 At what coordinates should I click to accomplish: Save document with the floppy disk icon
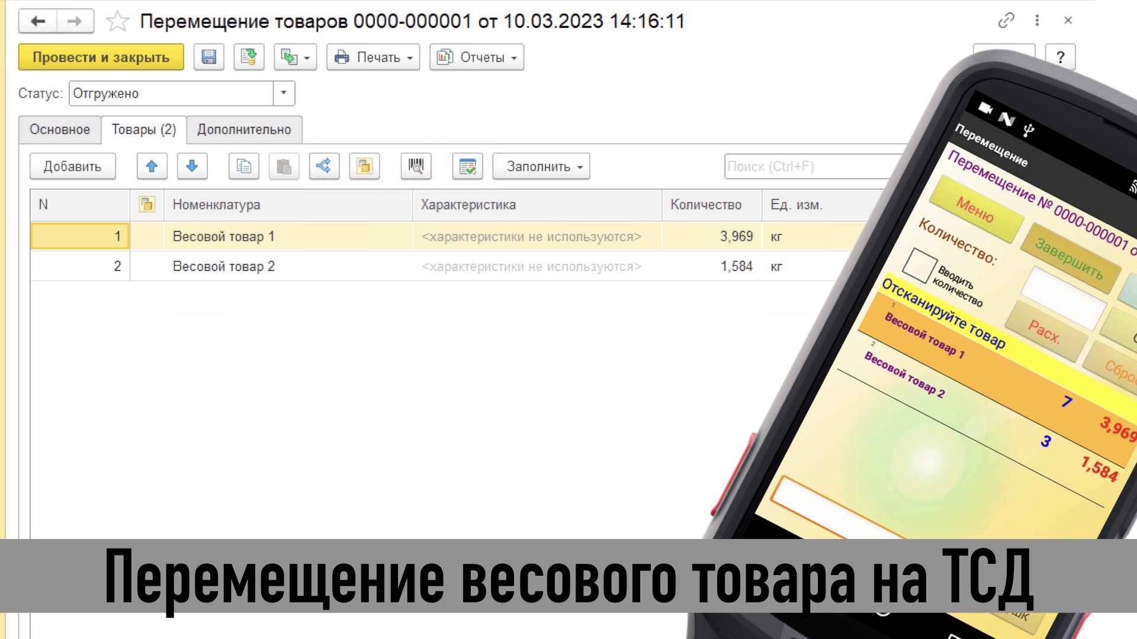click(208, 57)
